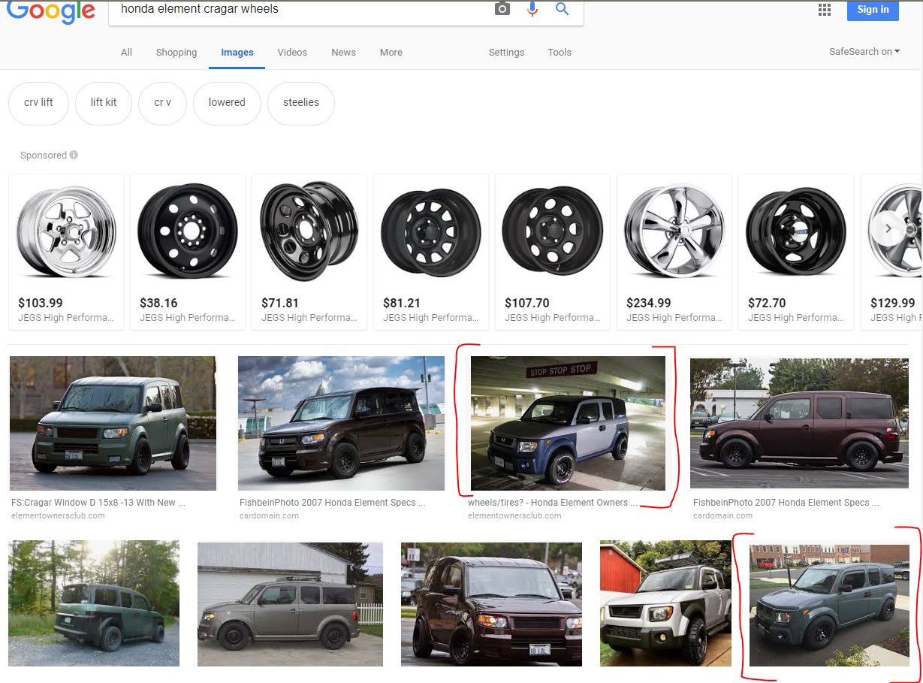Open the Google apps grid icon
923x683 pixels.
coord(825,10)
